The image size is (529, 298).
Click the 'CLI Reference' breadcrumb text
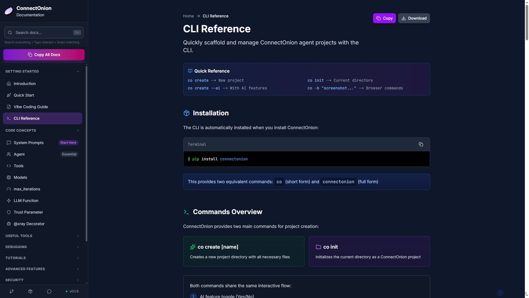click(215, 16)
